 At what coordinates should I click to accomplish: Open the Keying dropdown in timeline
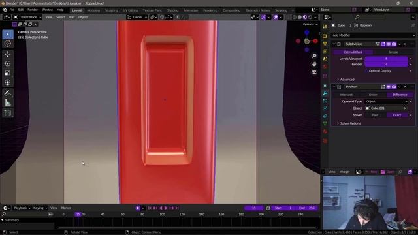(40, 208)
